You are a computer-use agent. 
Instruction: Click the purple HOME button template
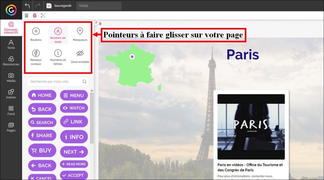[x=42, y=95]
